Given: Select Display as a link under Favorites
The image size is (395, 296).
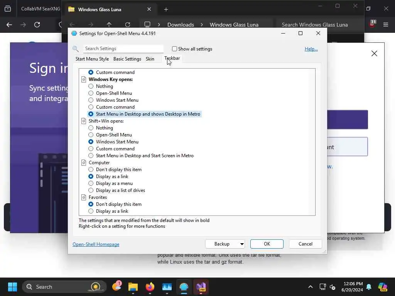Looking at the screenshot, I should pyautogui.click(x=91, y=211).
